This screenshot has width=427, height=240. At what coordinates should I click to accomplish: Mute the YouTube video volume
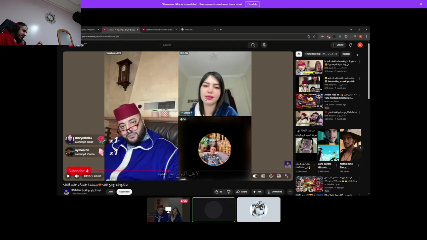77,176
